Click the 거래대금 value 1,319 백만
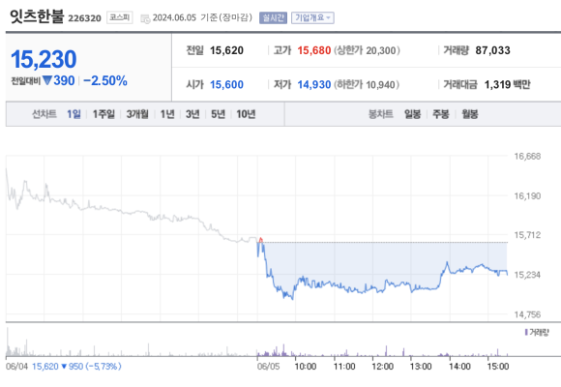This screenshot has width=561, height=387. (x=507, y=85)
